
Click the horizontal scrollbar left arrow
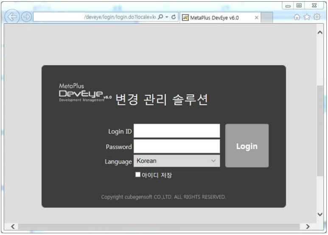coord(13,227)
